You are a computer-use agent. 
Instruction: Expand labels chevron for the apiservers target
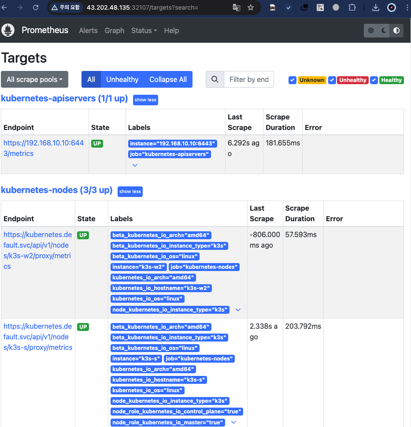click(x=135, y=165)
